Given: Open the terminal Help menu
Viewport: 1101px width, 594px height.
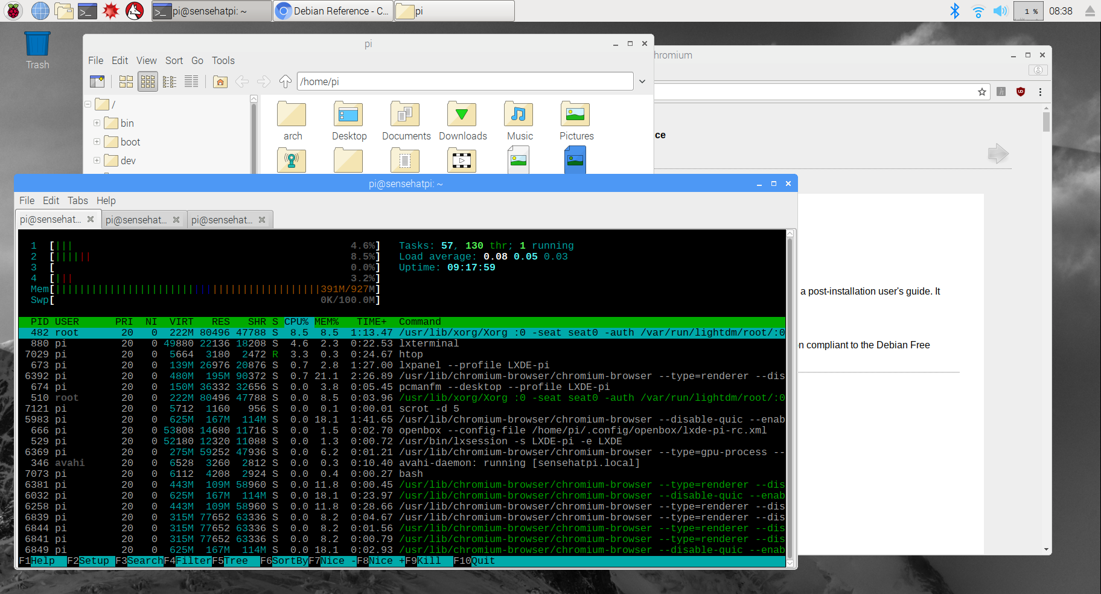Looking at the screenshot, I should (x=106, y=200).
